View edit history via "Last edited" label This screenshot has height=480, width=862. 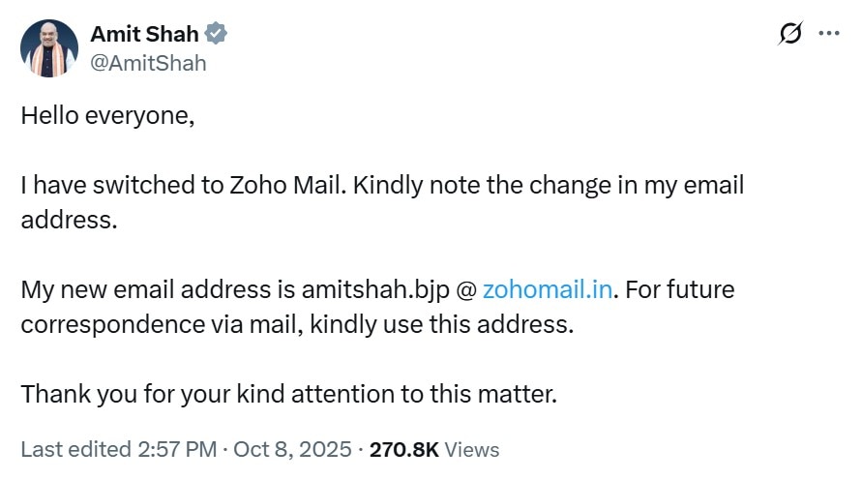[x=74, y=449]
